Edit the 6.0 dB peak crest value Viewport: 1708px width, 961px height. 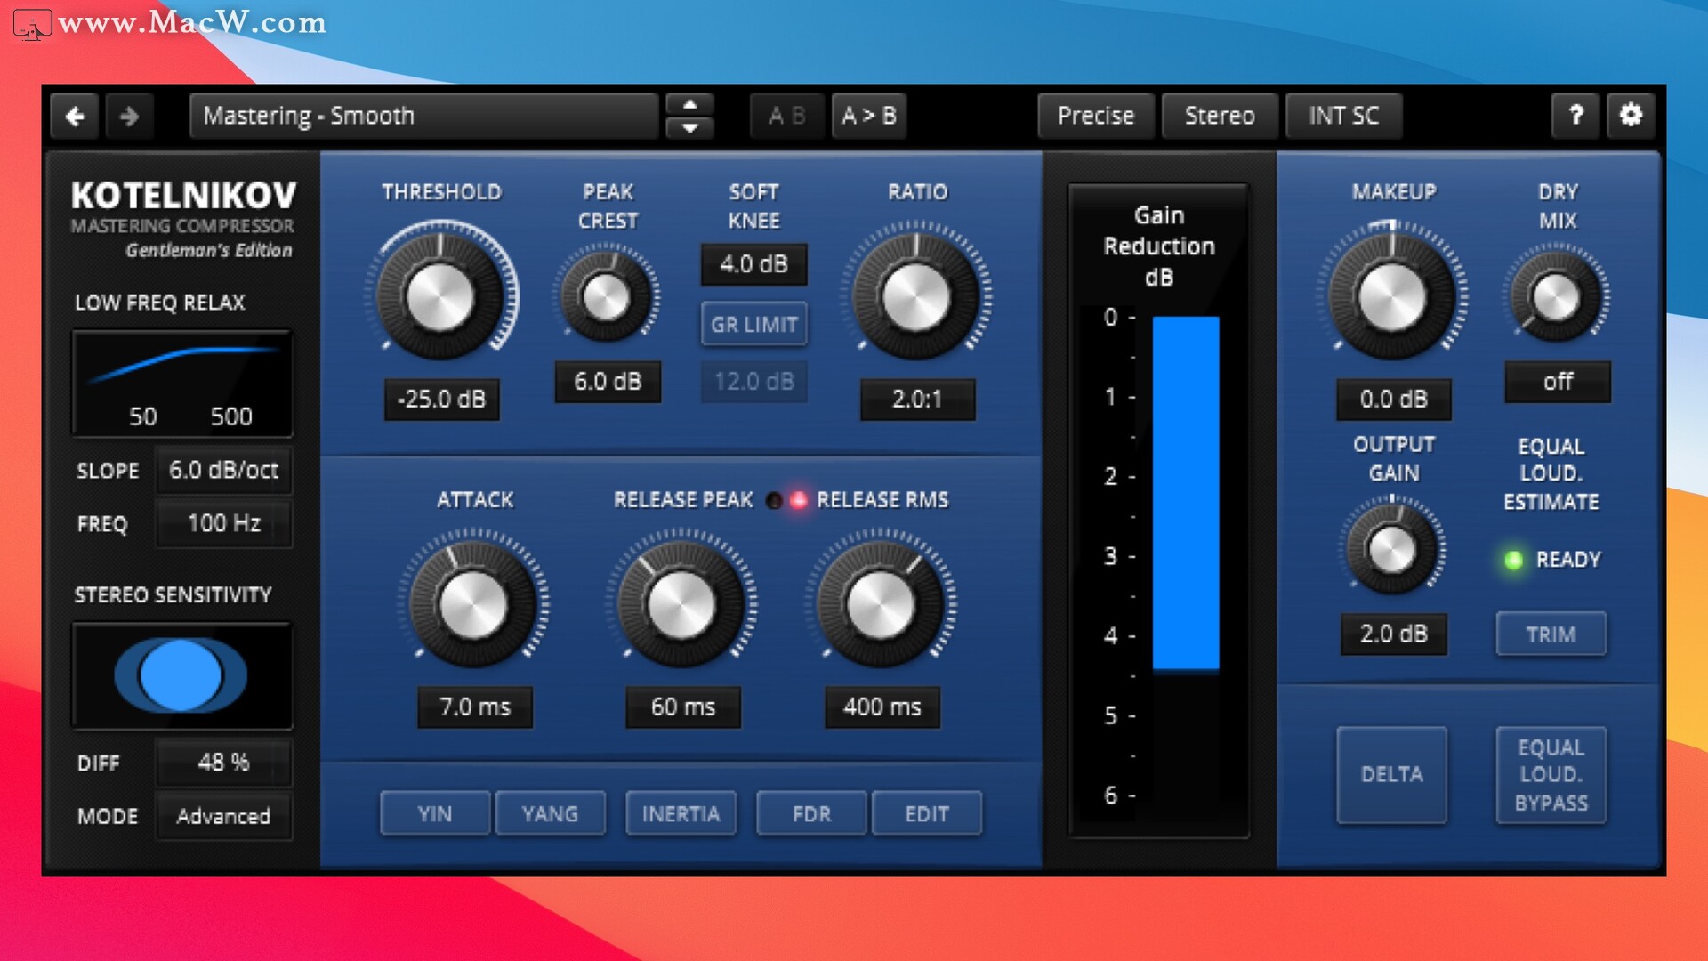608,382
